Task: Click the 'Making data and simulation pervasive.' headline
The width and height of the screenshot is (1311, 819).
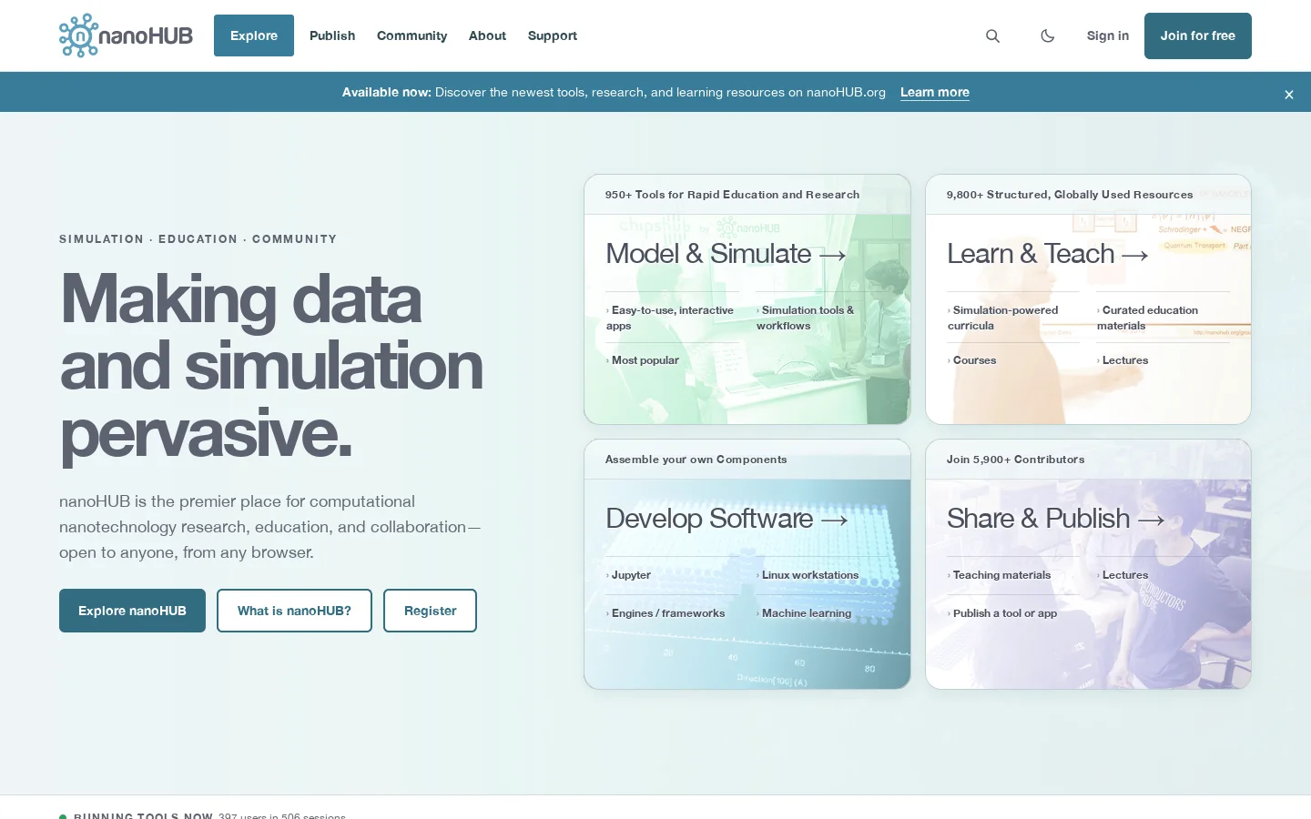Action: click(271, 366)
